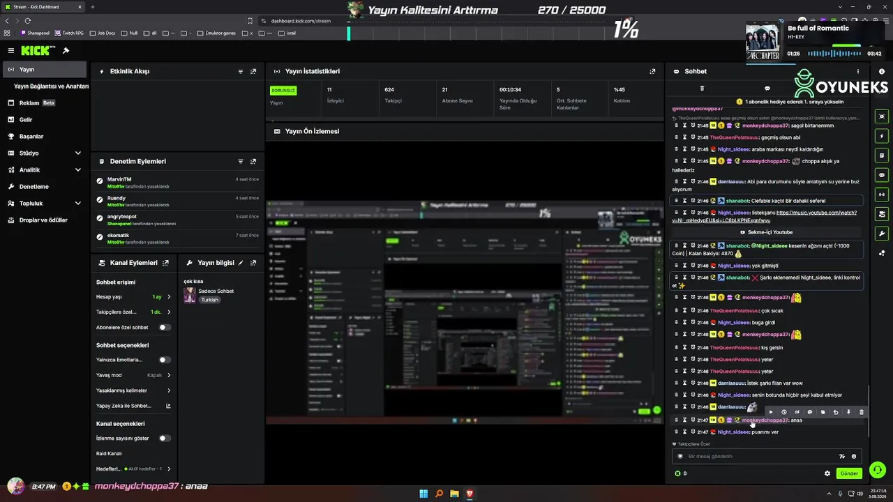Filter the Denetim Eylemleri list
Image resolution: width=893 pixels, height=502 pixels.
[x=241, y=162]
